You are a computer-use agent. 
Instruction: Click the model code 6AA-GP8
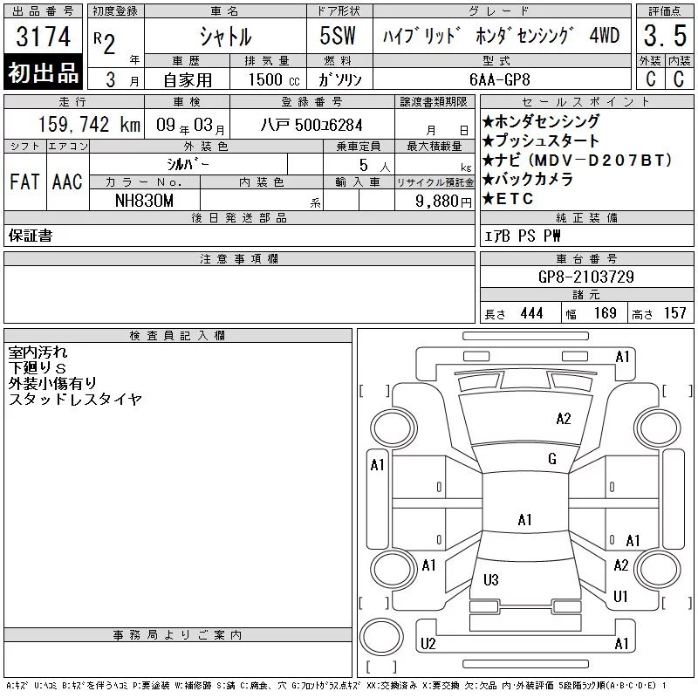point(500,79)
